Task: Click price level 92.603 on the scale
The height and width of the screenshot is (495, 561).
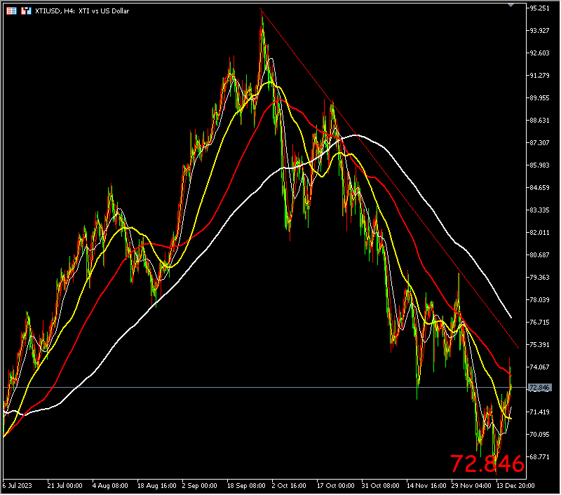Action: tap(539, 53)
